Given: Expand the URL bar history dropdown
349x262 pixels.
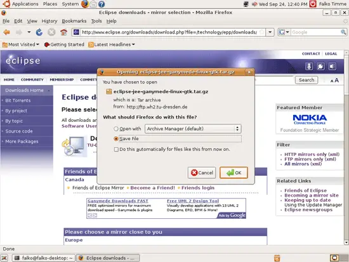Looking at the screenshot, I should tap(270, 32).
